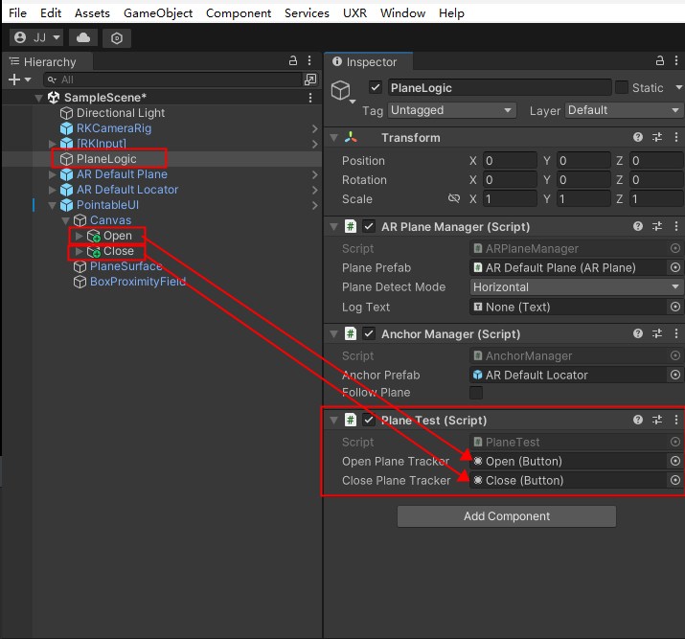Expand AR Default Plane in Hierarchy
685x639 pixels.
click(x=52, y=174)
